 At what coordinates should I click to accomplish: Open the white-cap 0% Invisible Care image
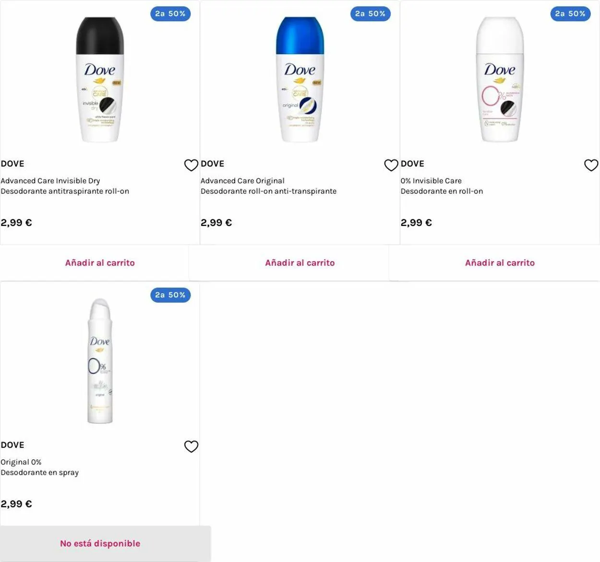pos(500,80)
